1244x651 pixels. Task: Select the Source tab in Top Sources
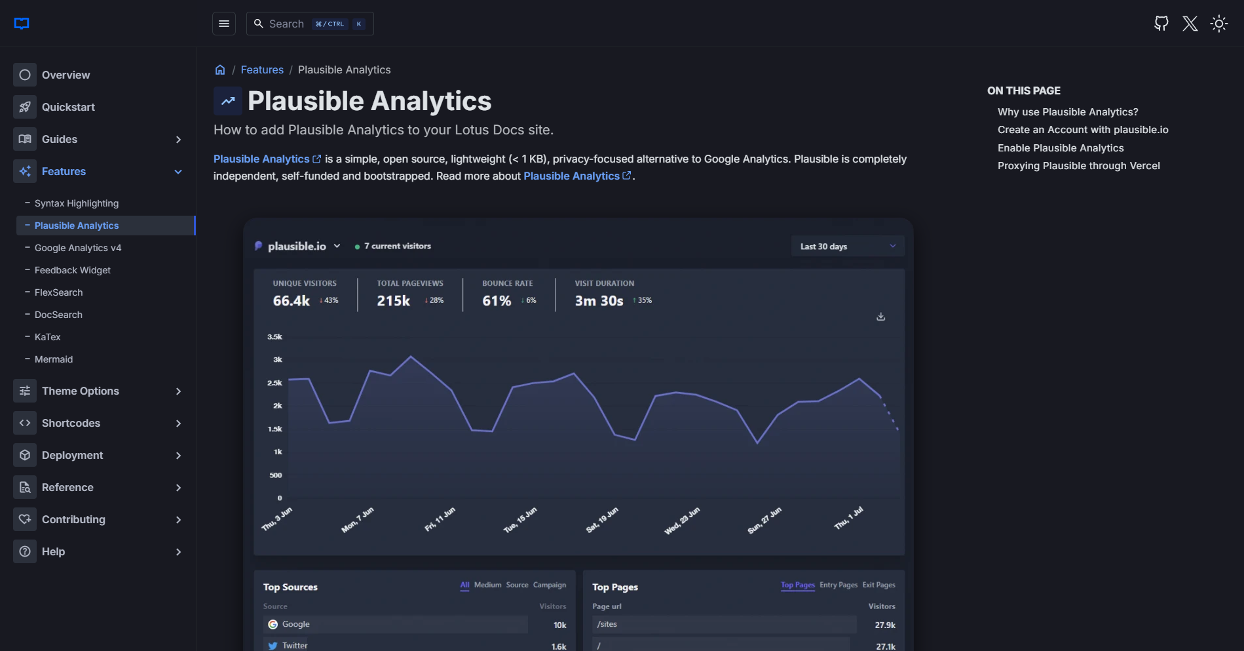click(x=517, y=585)
